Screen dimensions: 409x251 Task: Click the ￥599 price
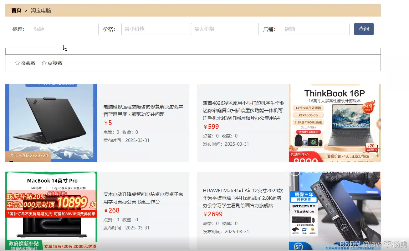tap(211, 127)
